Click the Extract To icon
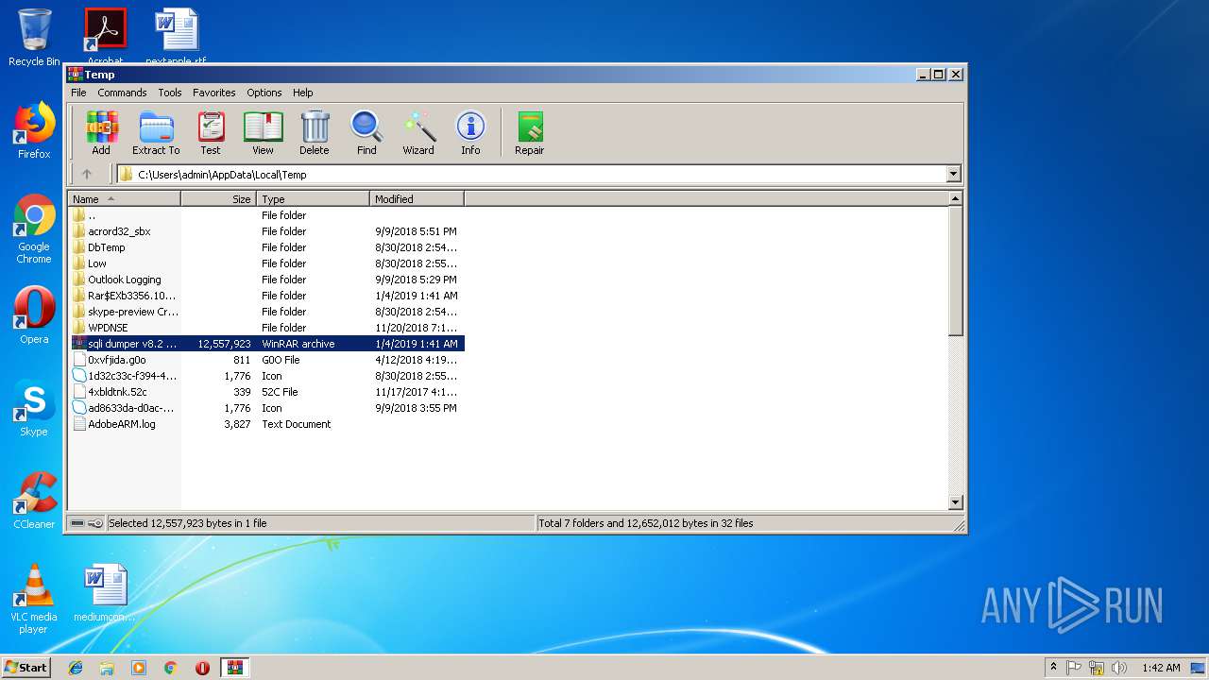 coord(156,132)
